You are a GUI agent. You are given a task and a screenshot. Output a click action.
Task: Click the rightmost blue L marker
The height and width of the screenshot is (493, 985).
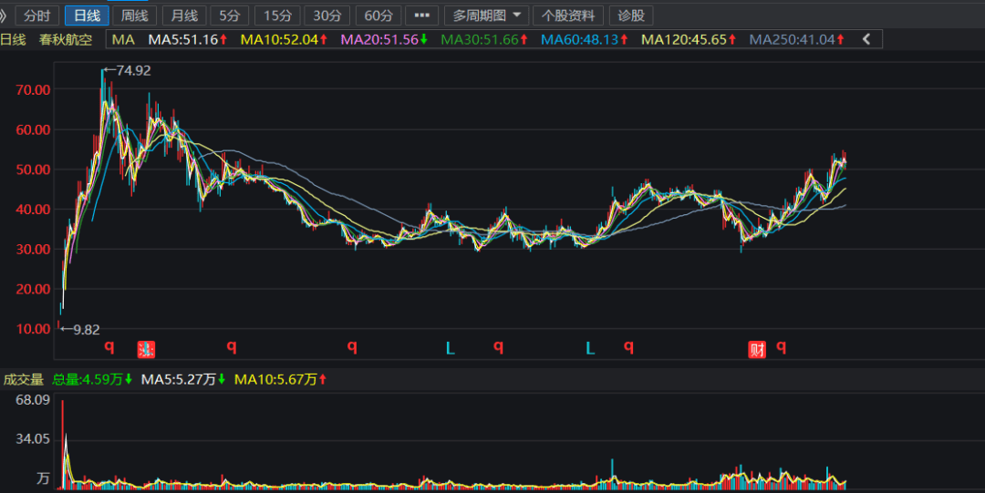pyautogui.click(x=590, y=347)
